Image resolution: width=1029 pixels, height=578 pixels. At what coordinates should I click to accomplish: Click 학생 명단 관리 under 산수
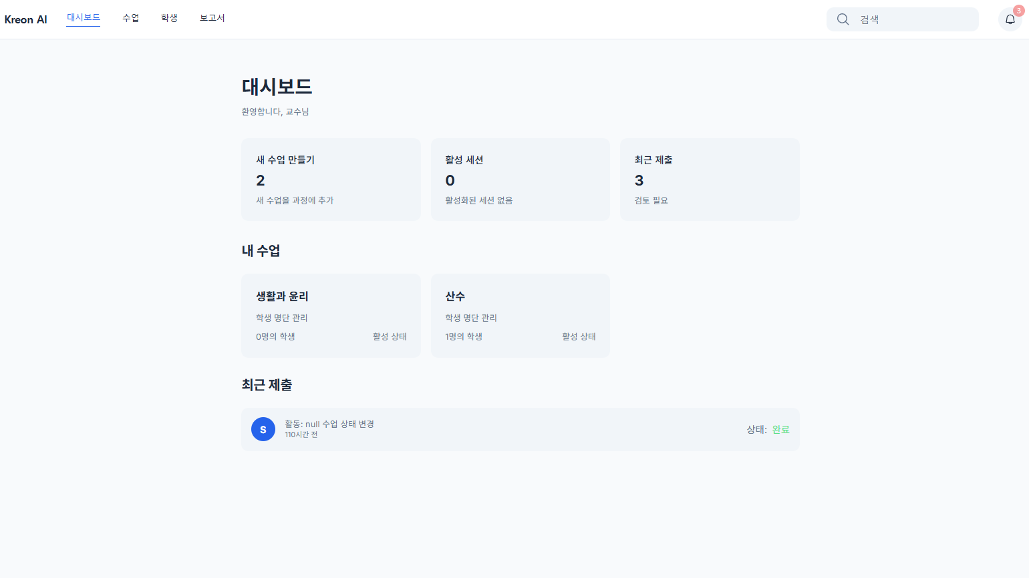[x=471, y=318]
